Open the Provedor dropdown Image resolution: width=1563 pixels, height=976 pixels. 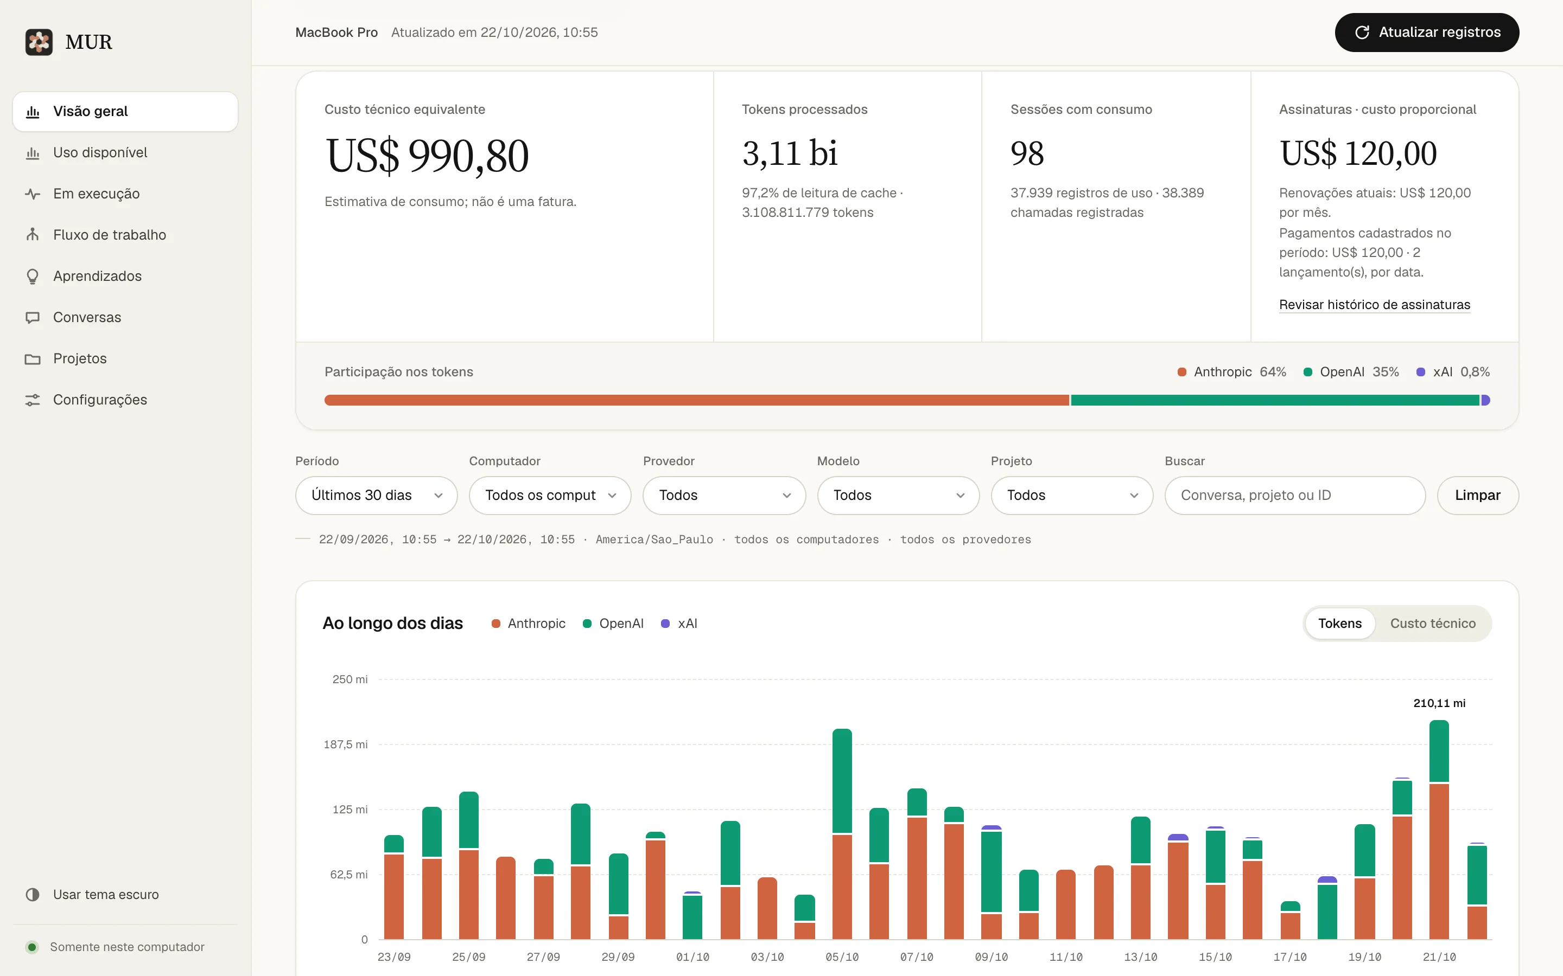point(724,495)
